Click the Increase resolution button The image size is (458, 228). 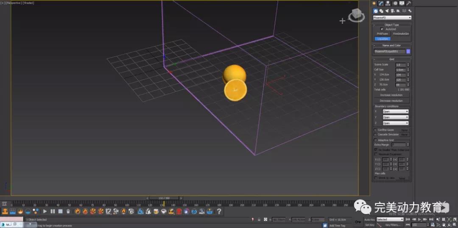click(x=391, y=95)
